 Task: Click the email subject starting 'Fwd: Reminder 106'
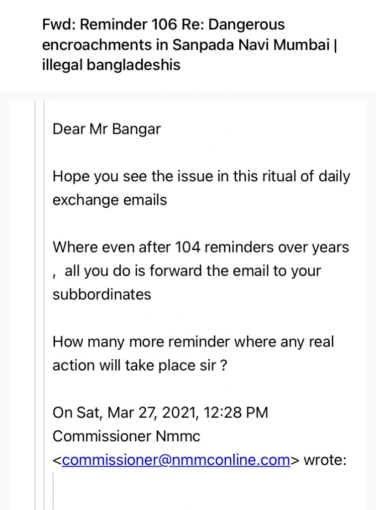(x=190, y=44)
